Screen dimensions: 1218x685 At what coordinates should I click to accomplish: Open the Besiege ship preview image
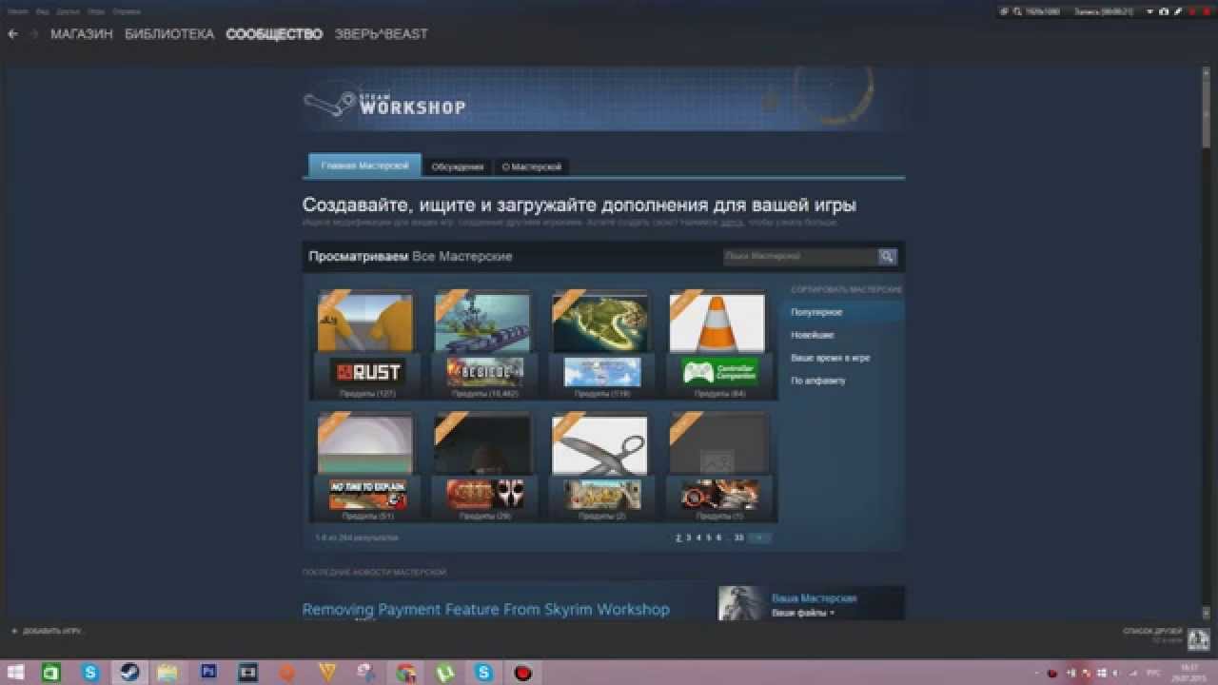pos(482,323)
